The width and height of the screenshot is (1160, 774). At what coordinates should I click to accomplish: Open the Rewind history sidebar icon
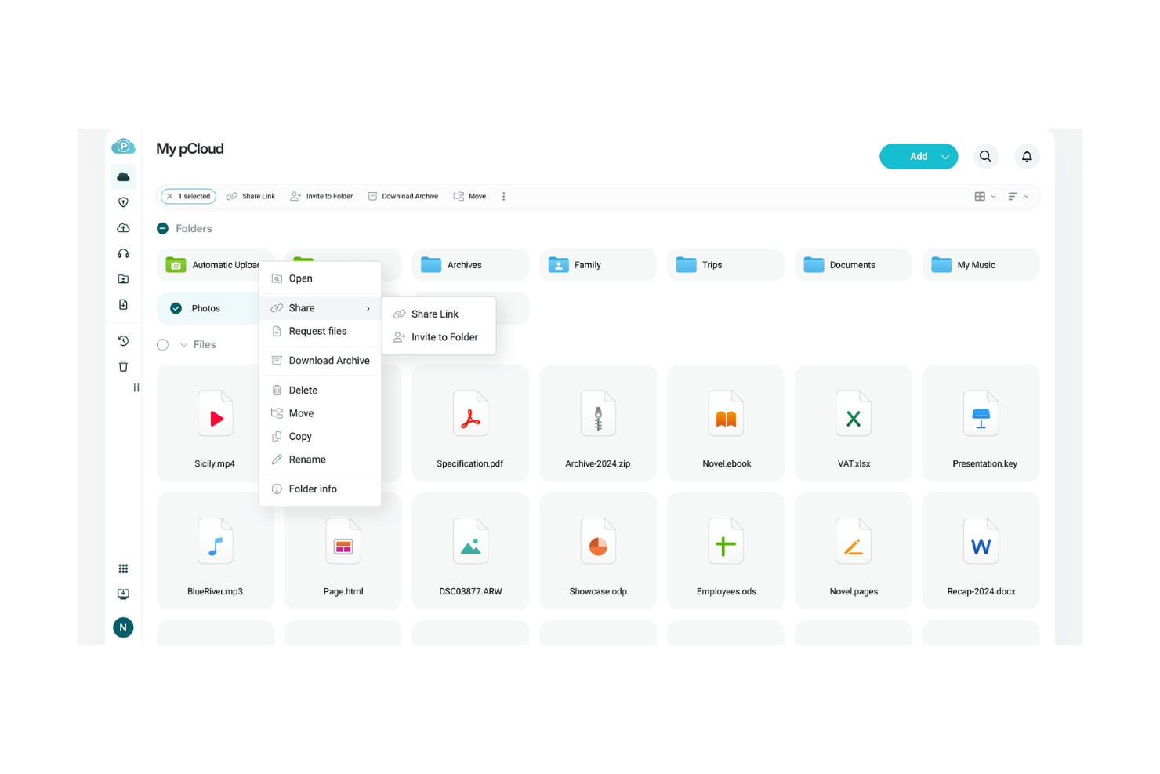point(123,341)
